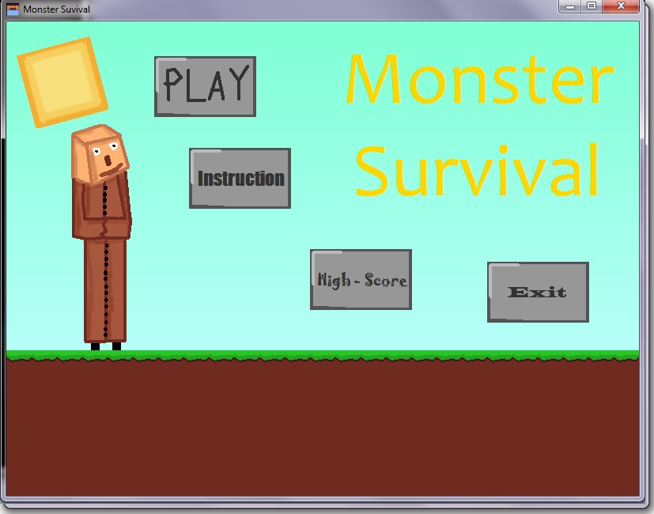The image size is (654, 514).
Task: Open the Instruction screen
Action: pos(239,178)
